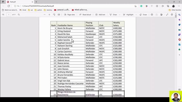This screenshot has width=182, height=102.
Task: Zoom in using the plus icon
Action: pos(49,15)
